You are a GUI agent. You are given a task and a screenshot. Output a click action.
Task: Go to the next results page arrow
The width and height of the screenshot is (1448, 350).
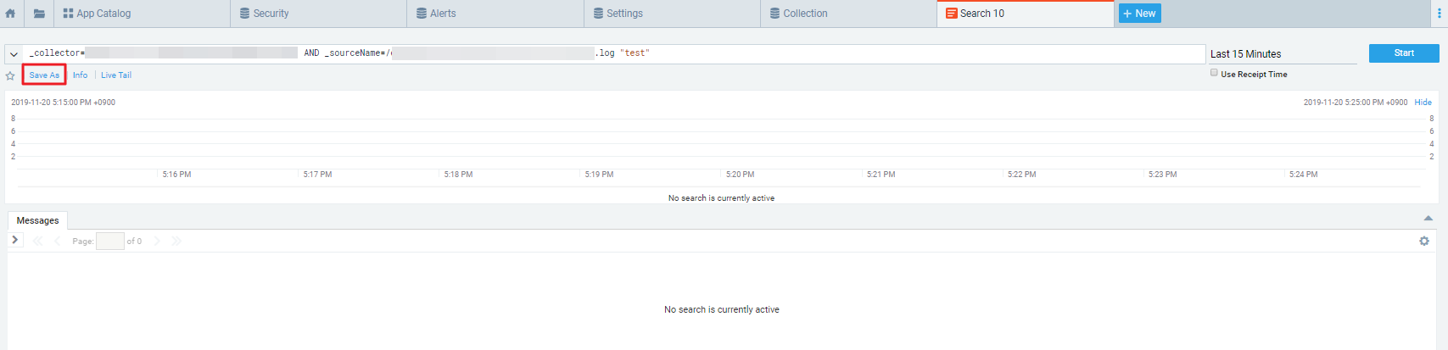tap(157, 242)
